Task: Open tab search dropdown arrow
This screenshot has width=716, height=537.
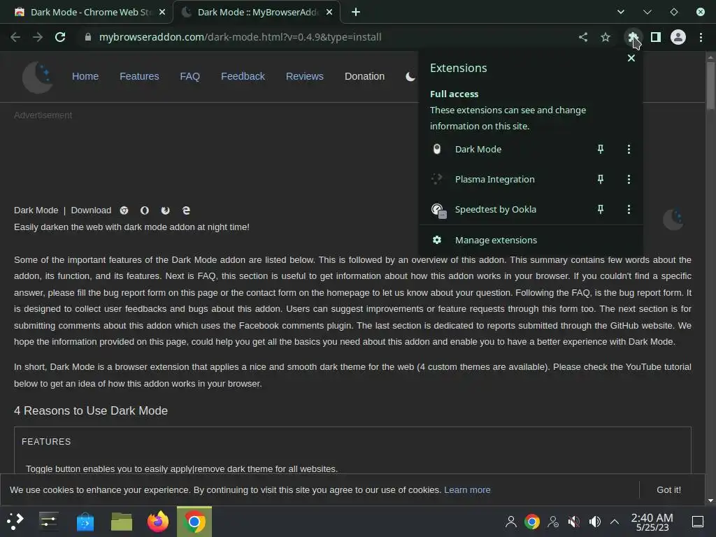Action: 621,13
